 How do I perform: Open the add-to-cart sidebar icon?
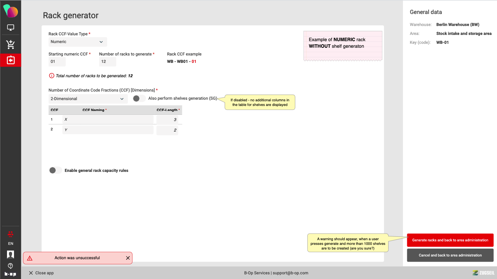point(10,45)
